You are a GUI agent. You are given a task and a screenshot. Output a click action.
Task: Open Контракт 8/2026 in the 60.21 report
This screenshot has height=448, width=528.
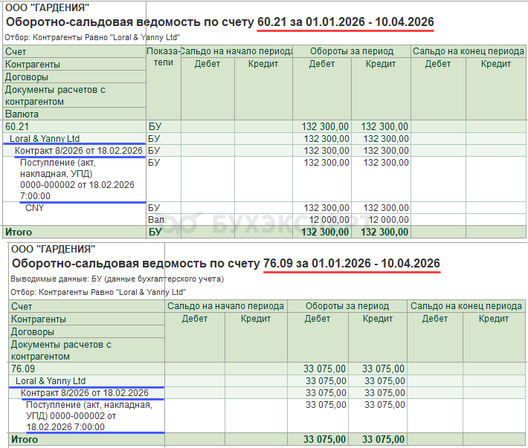78,151
